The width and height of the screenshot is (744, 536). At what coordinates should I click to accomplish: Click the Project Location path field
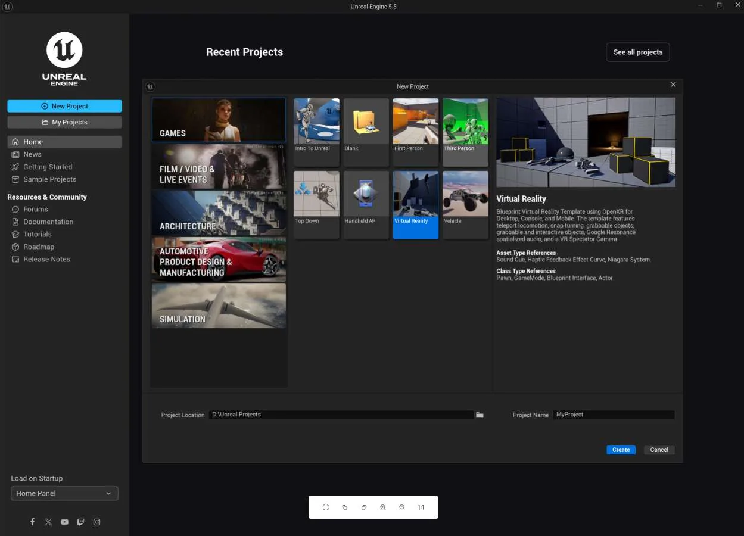click(341, 415)
